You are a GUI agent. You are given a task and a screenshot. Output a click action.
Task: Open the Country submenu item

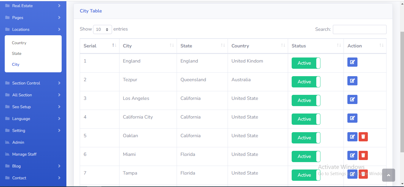coord(19,43)
